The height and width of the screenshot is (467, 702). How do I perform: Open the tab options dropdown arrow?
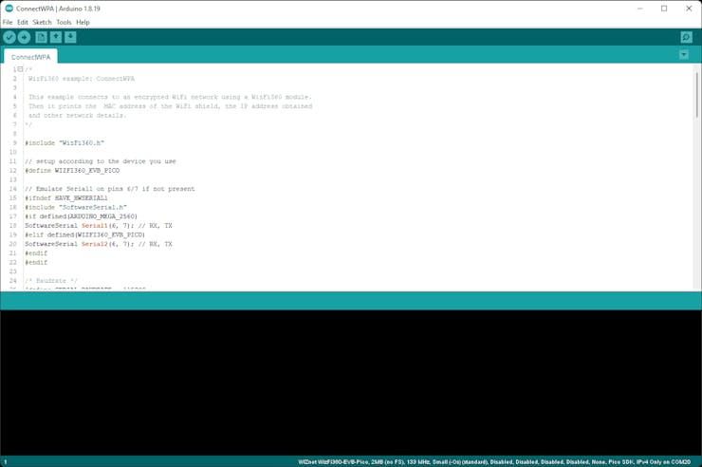[x=684, y=55]
